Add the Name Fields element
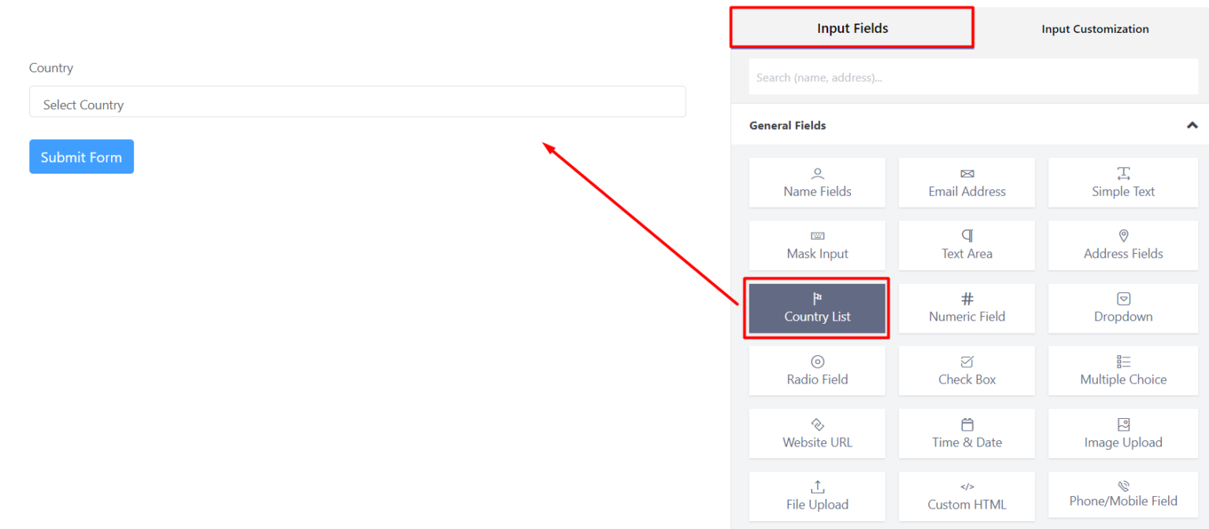This screenshot has width=1209, height=529. point(817,182)
